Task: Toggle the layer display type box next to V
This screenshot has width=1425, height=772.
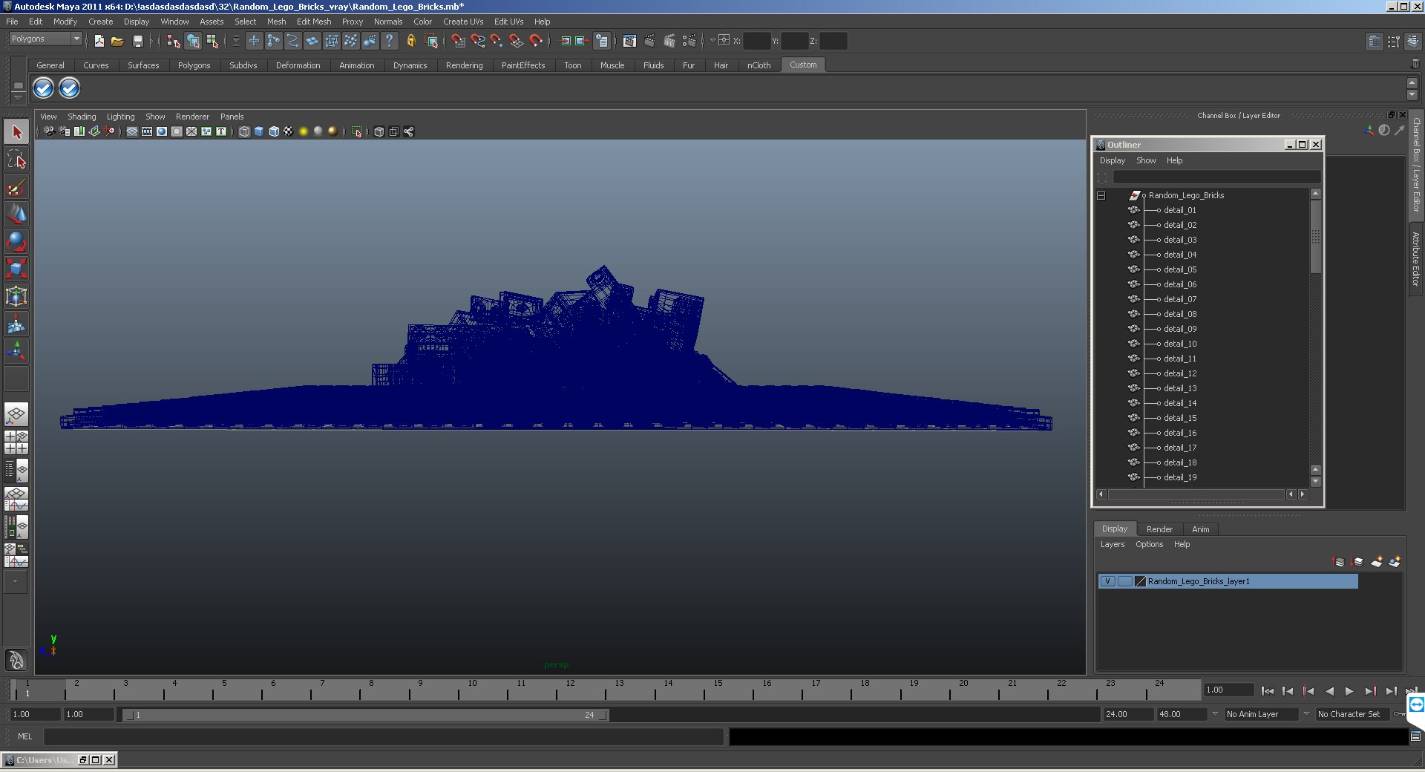Action: click(1124, 581)
